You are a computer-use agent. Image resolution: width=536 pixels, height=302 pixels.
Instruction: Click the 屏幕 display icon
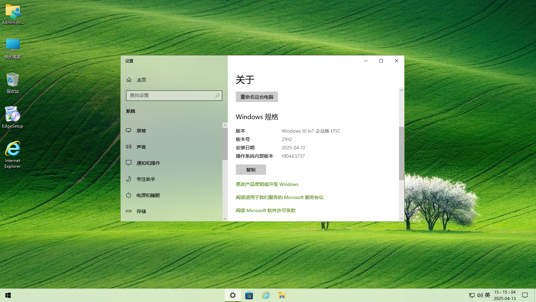[x=129, y=131]
